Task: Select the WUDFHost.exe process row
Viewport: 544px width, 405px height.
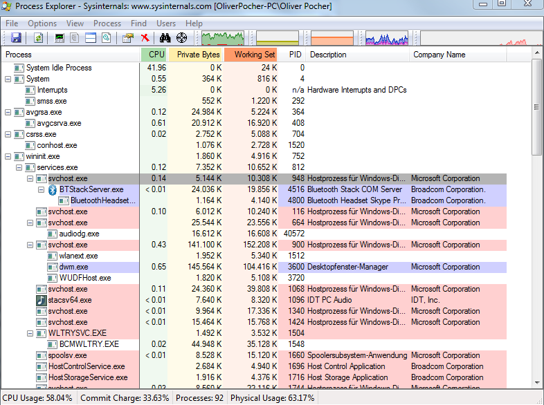Action: [254, 279]
